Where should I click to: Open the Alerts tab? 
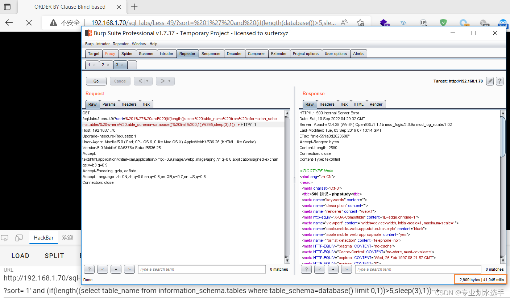[x=358, y=54]
